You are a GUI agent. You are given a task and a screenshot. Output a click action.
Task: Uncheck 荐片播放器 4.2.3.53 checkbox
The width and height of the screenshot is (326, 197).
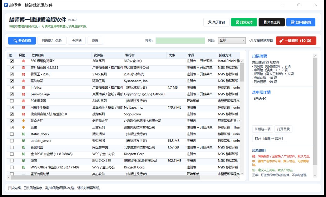point(12,68)
